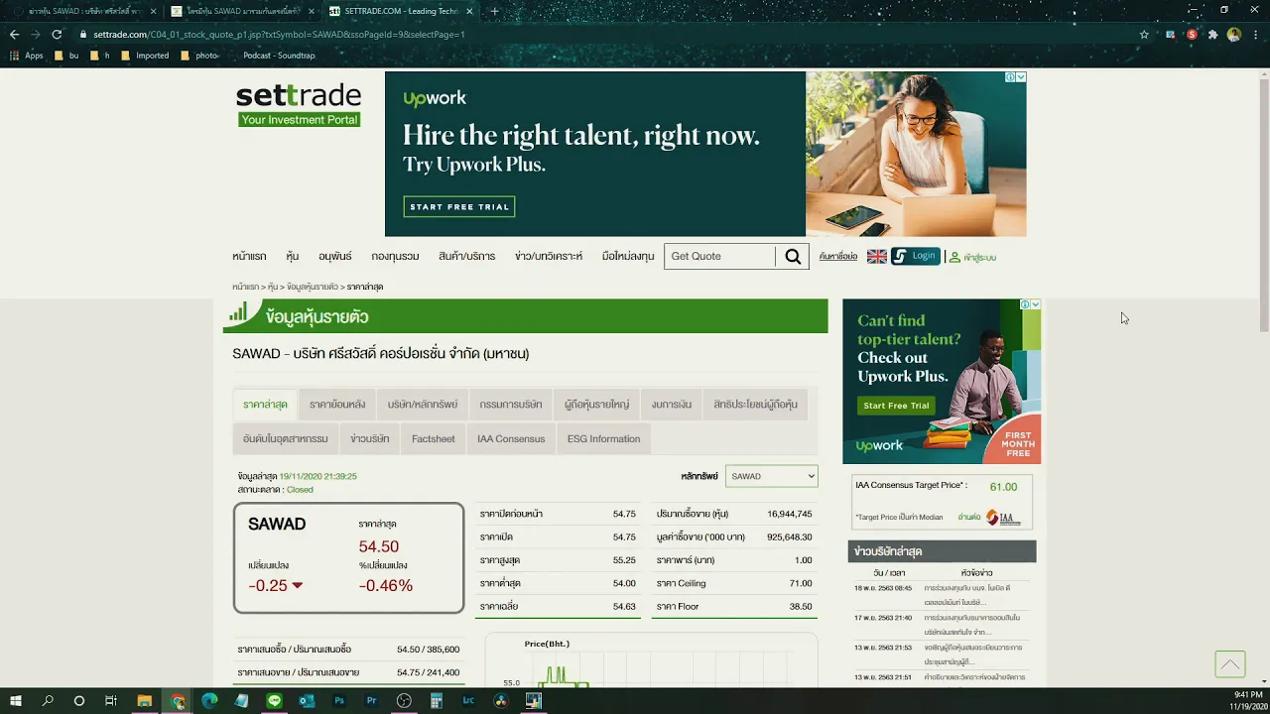Click in the Get Quote input field
The image size is (1270, 714).
(720, 257)
